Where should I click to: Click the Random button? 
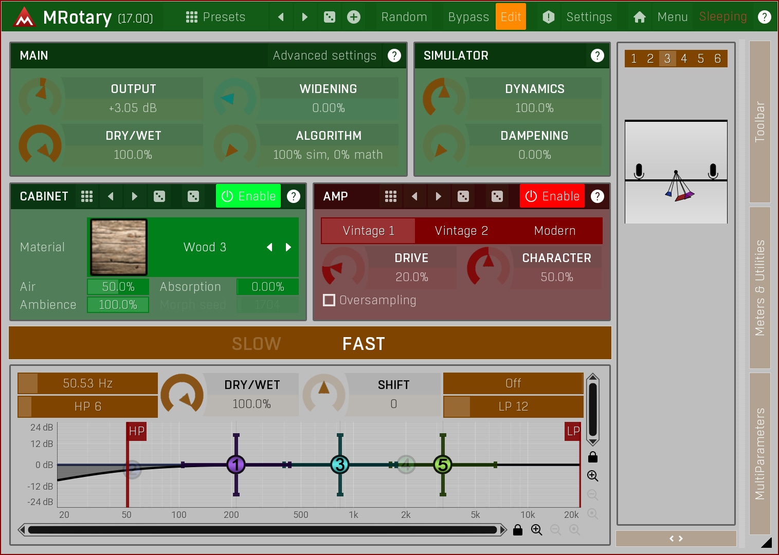[x=404, y=17]
